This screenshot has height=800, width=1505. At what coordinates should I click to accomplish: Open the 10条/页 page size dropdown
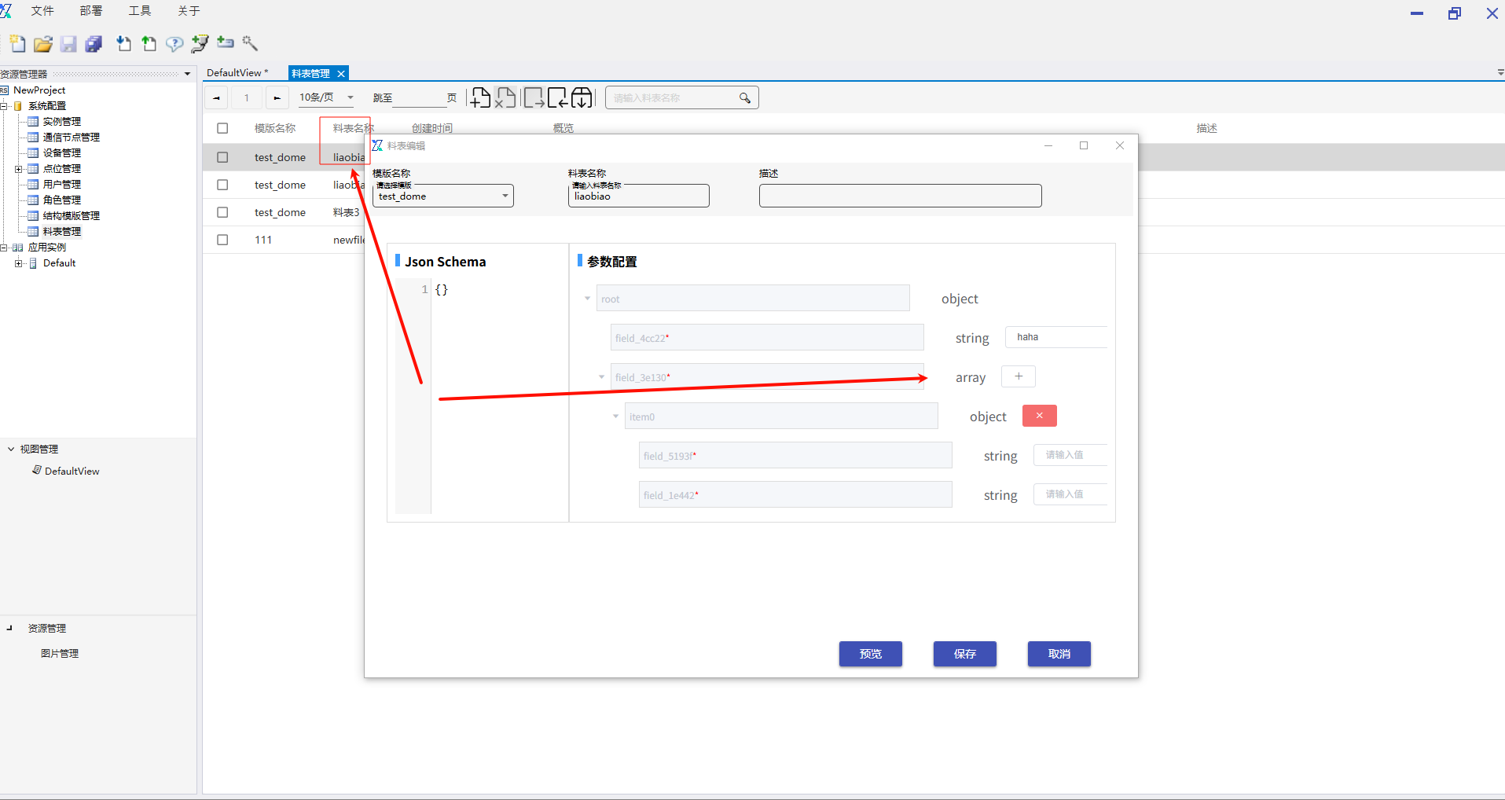point(350,98)
